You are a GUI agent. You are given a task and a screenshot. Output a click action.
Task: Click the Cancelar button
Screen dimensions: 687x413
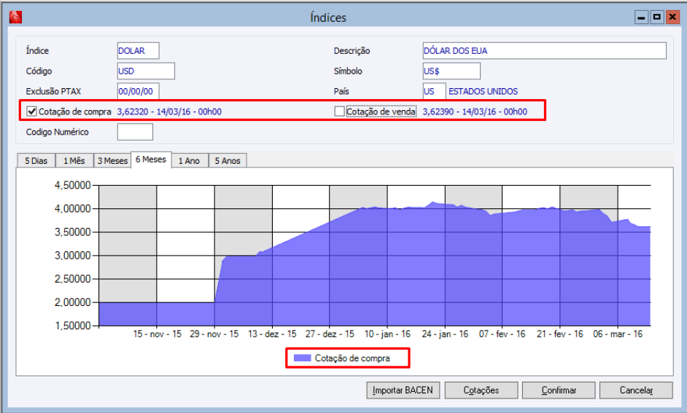(636, 390)
